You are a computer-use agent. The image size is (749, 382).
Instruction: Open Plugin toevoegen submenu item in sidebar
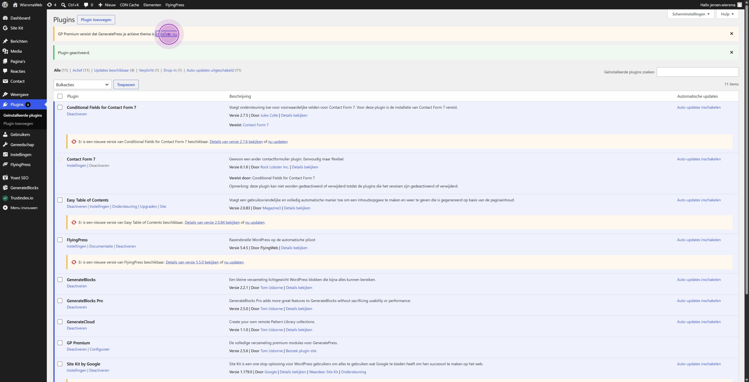point(18,124)
